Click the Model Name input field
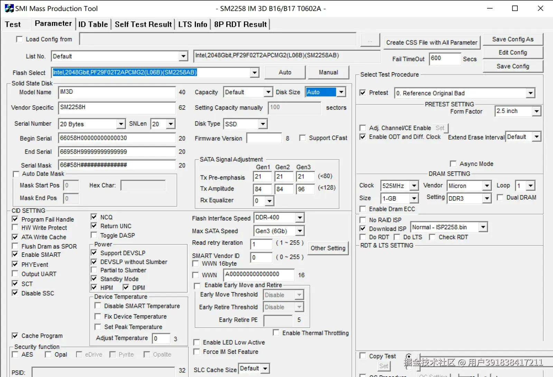Viewport: 553px width, 377px height. pos(117,92)
